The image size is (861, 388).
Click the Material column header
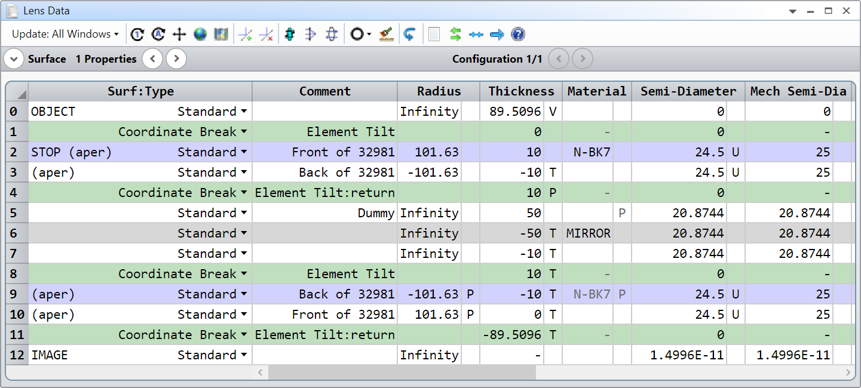point(597,91)
